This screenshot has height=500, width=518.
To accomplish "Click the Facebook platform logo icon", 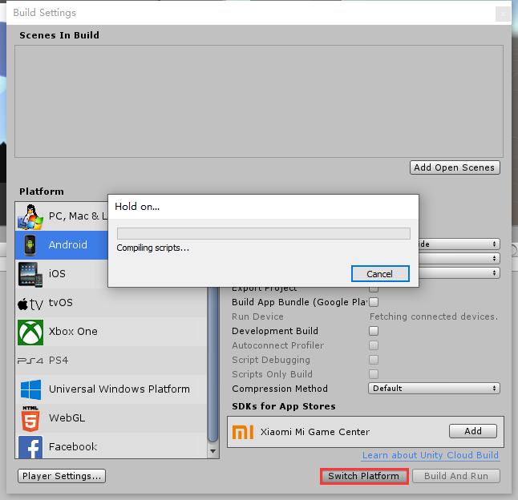I will [x=30, y=447].
